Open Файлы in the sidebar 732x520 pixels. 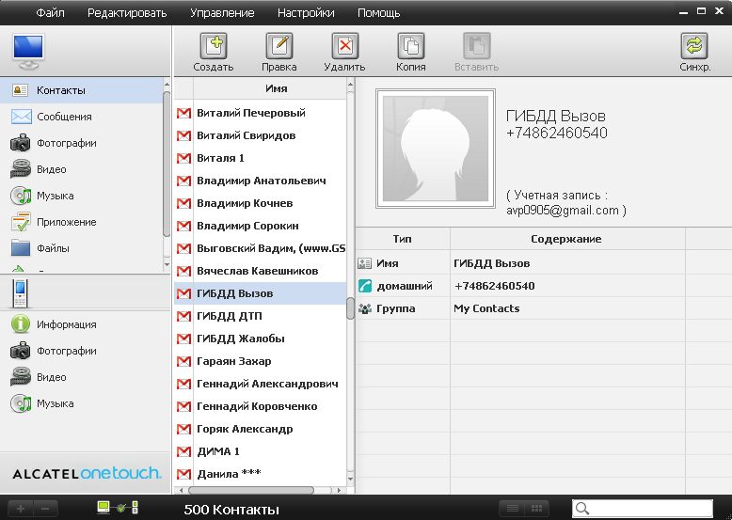(x=81, y=248)
